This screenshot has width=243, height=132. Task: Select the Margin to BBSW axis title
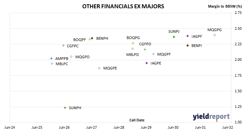pyautogui.click(x=225, y=6)
